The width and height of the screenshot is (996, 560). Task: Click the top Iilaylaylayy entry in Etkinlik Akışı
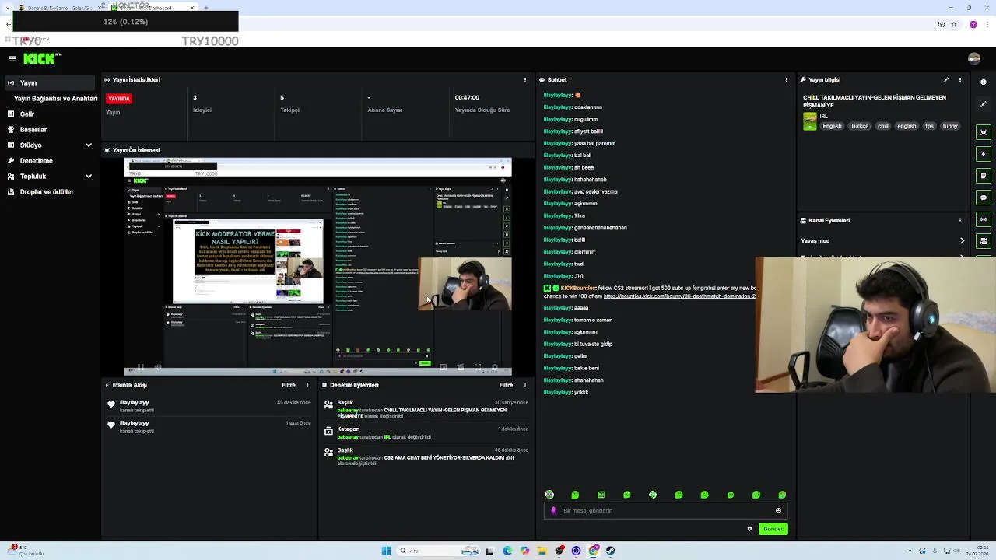(x=210, y=406)
